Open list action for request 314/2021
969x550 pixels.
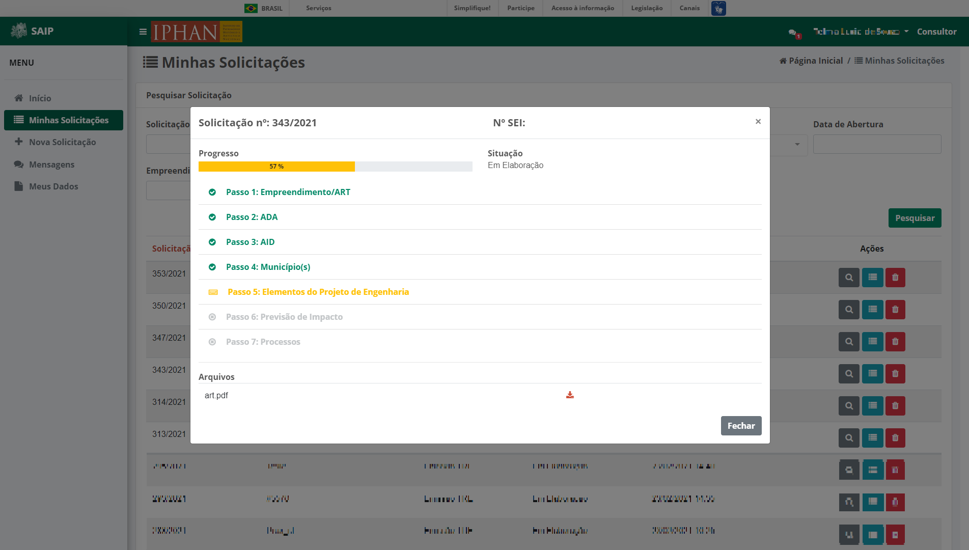pos(872,406)
